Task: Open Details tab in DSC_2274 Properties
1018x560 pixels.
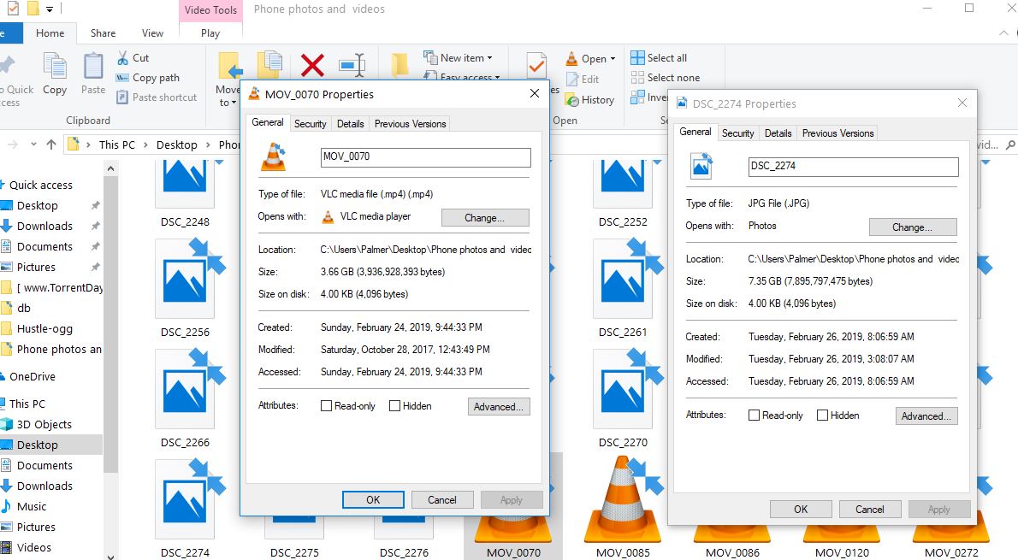Action: [778, 133]
